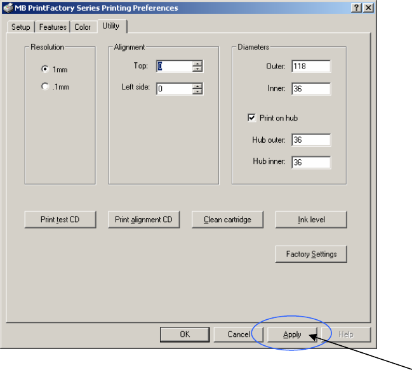Click the Inner diameter field
The width and height of the screenshot is (412, 370).
pos(311,89)
